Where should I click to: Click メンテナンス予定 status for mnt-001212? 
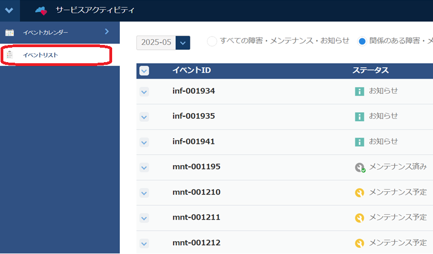click(398, 243)
